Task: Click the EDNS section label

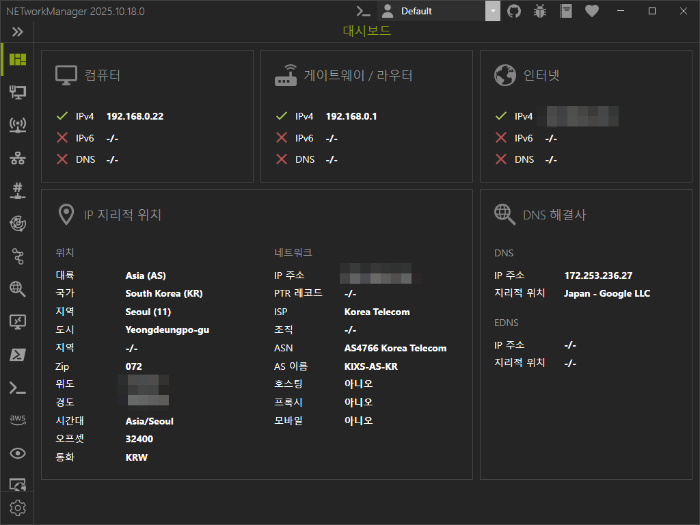Action: 507,323
